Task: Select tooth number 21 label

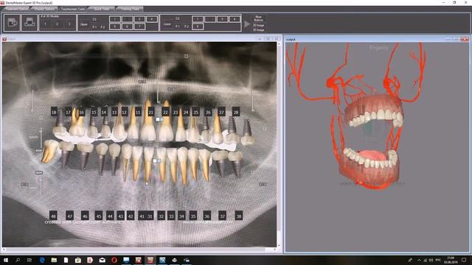Action: pos(151,113)
